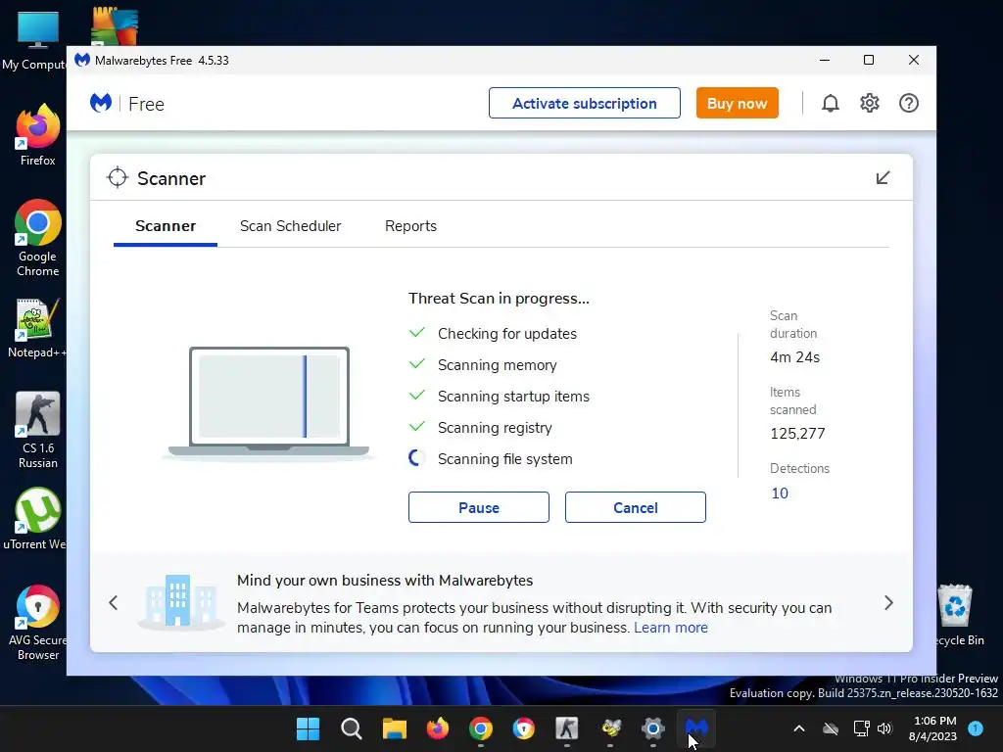Collapse the Scanner card with the arrow icon
The width and height of the screenshot is (1003, 752).
click(883, 178)
